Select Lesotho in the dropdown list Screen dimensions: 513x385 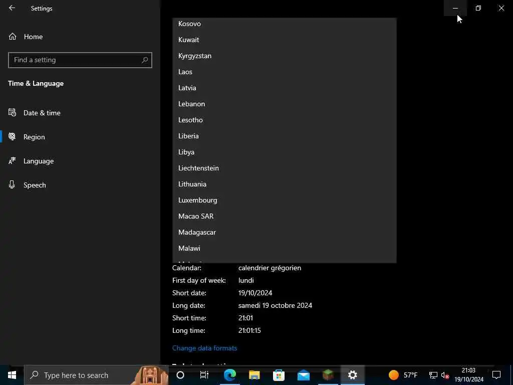(285, 120)
